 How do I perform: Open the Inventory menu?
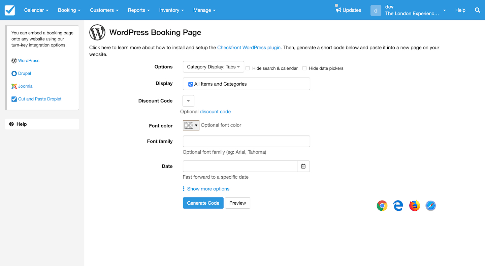(x=171, y=10)
